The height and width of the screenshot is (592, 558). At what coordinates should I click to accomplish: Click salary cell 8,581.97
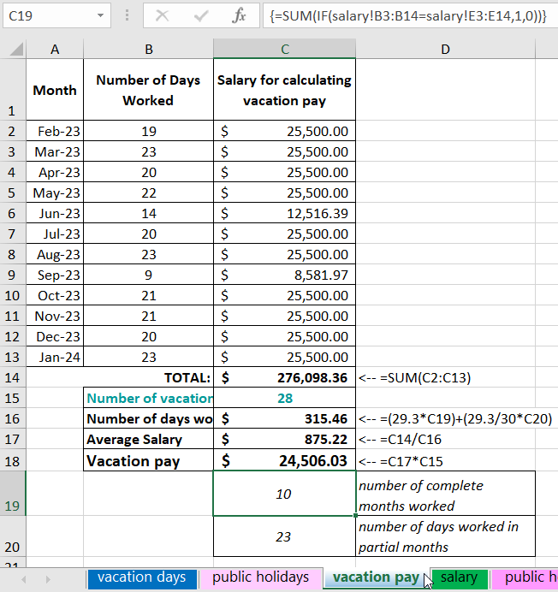[284, 275]
